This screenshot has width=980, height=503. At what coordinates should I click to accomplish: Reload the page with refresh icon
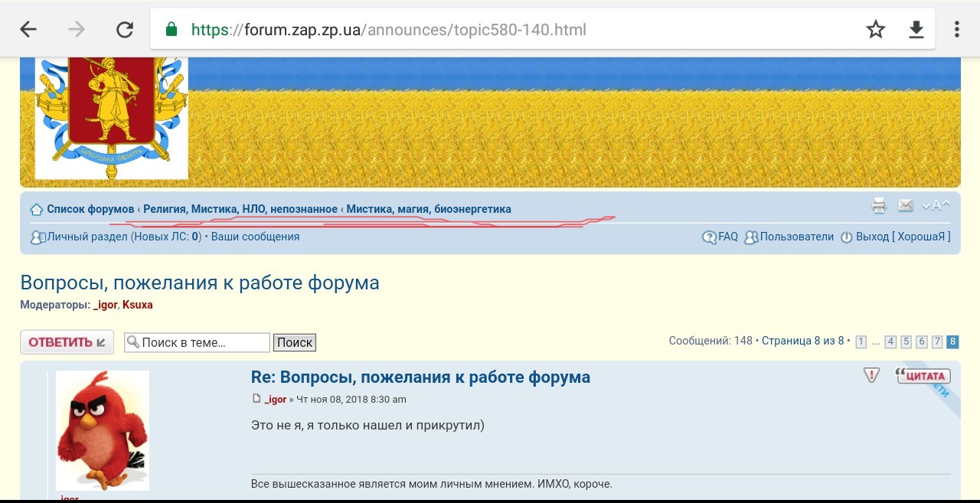[124, 30]
